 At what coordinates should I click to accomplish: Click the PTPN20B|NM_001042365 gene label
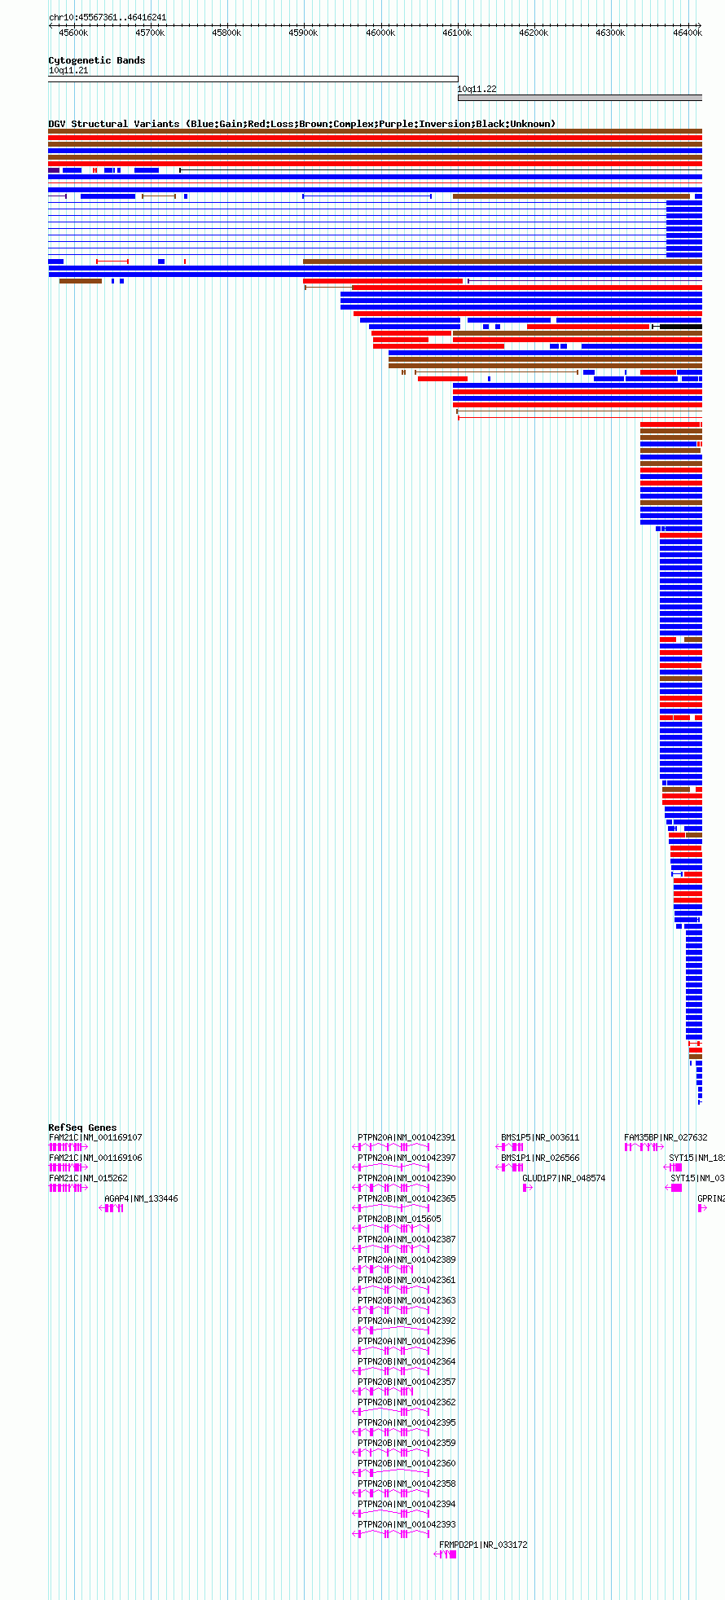(406, 1198)
